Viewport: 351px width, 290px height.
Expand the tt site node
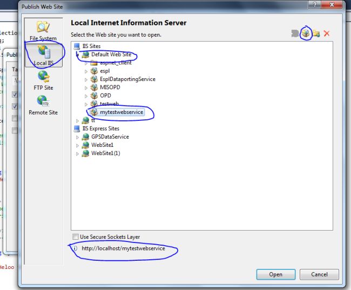click(x=77, y=121)
